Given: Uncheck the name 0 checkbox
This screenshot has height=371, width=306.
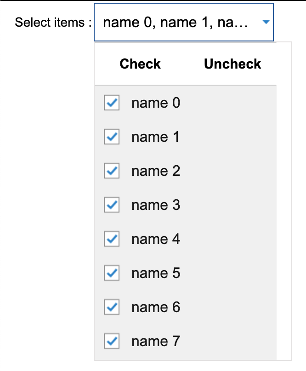Looking at the screenshot, I should [112, 103].
